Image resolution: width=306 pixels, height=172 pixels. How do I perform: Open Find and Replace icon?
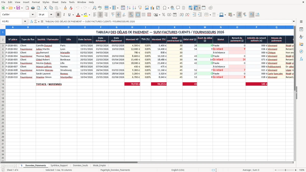tap(94, 8)
